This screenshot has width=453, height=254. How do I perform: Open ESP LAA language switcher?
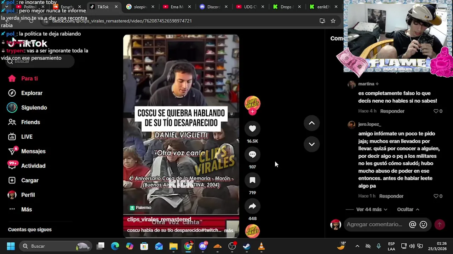click(391, 246)
